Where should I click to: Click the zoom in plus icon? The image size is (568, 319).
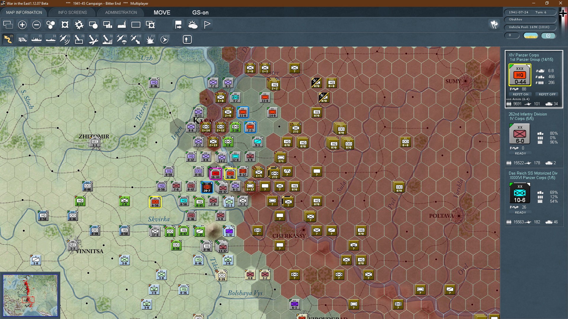pos(22,25)
